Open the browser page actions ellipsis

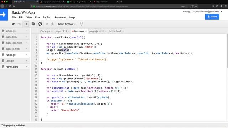189,6
